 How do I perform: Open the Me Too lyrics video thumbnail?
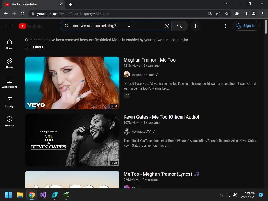72,180
